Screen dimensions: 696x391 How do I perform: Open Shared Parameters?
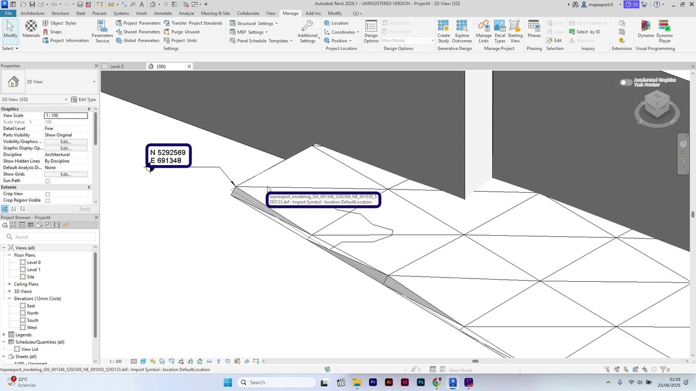(138, 32)
